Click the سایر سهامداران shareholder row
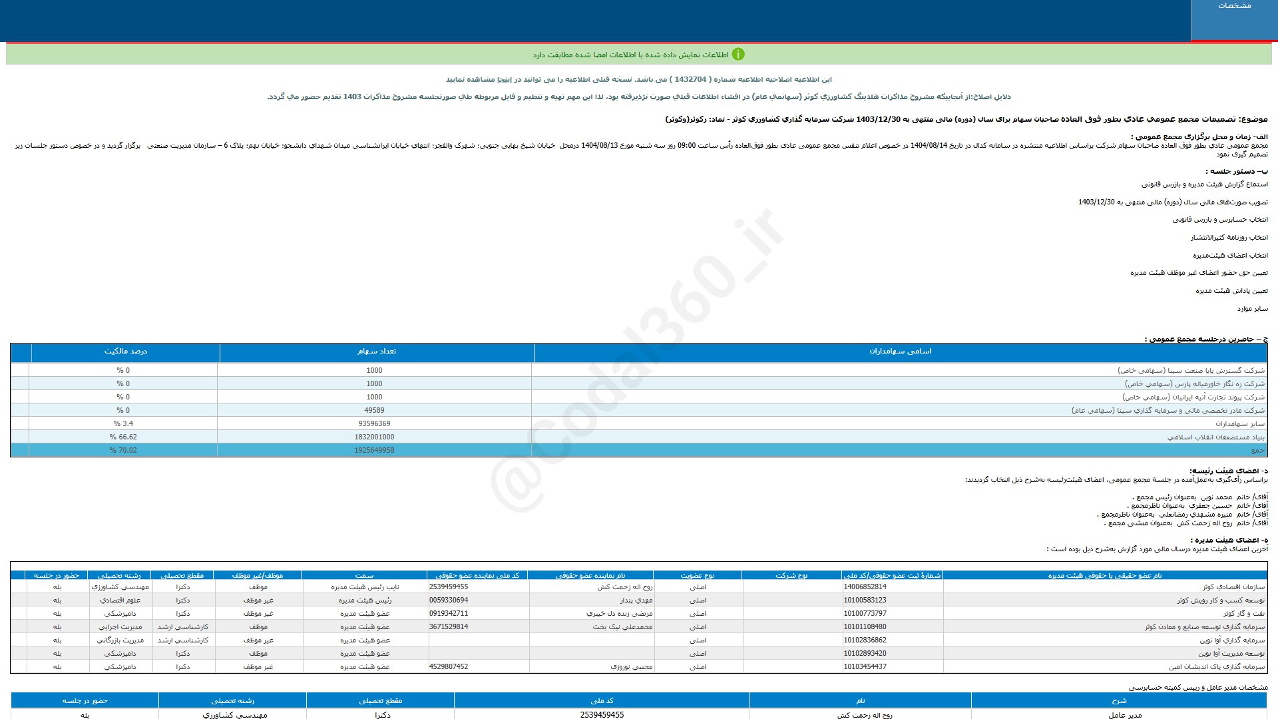This screenshot has width=1278, height=719. (x=1239, y=424)
